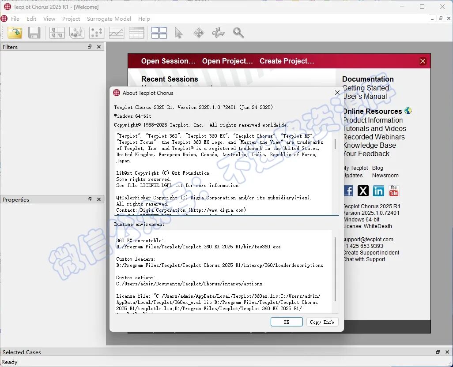Open the scatter matrix plot toolbar icon

(x=57, y=33)
